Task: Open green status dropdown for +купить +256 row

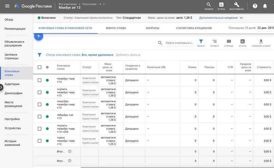Action: click(x=47, y=129)
